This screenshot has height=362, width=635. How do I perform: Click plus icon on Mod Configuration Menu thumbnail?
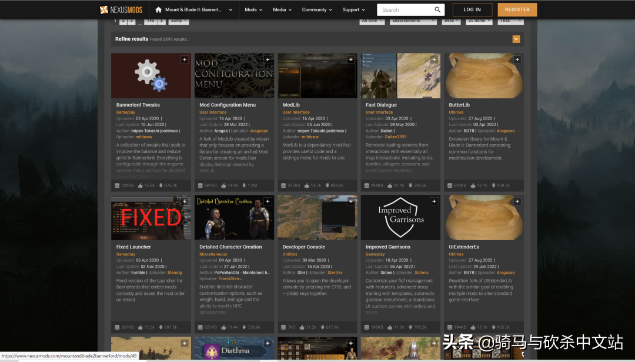[x=268, y=59]
